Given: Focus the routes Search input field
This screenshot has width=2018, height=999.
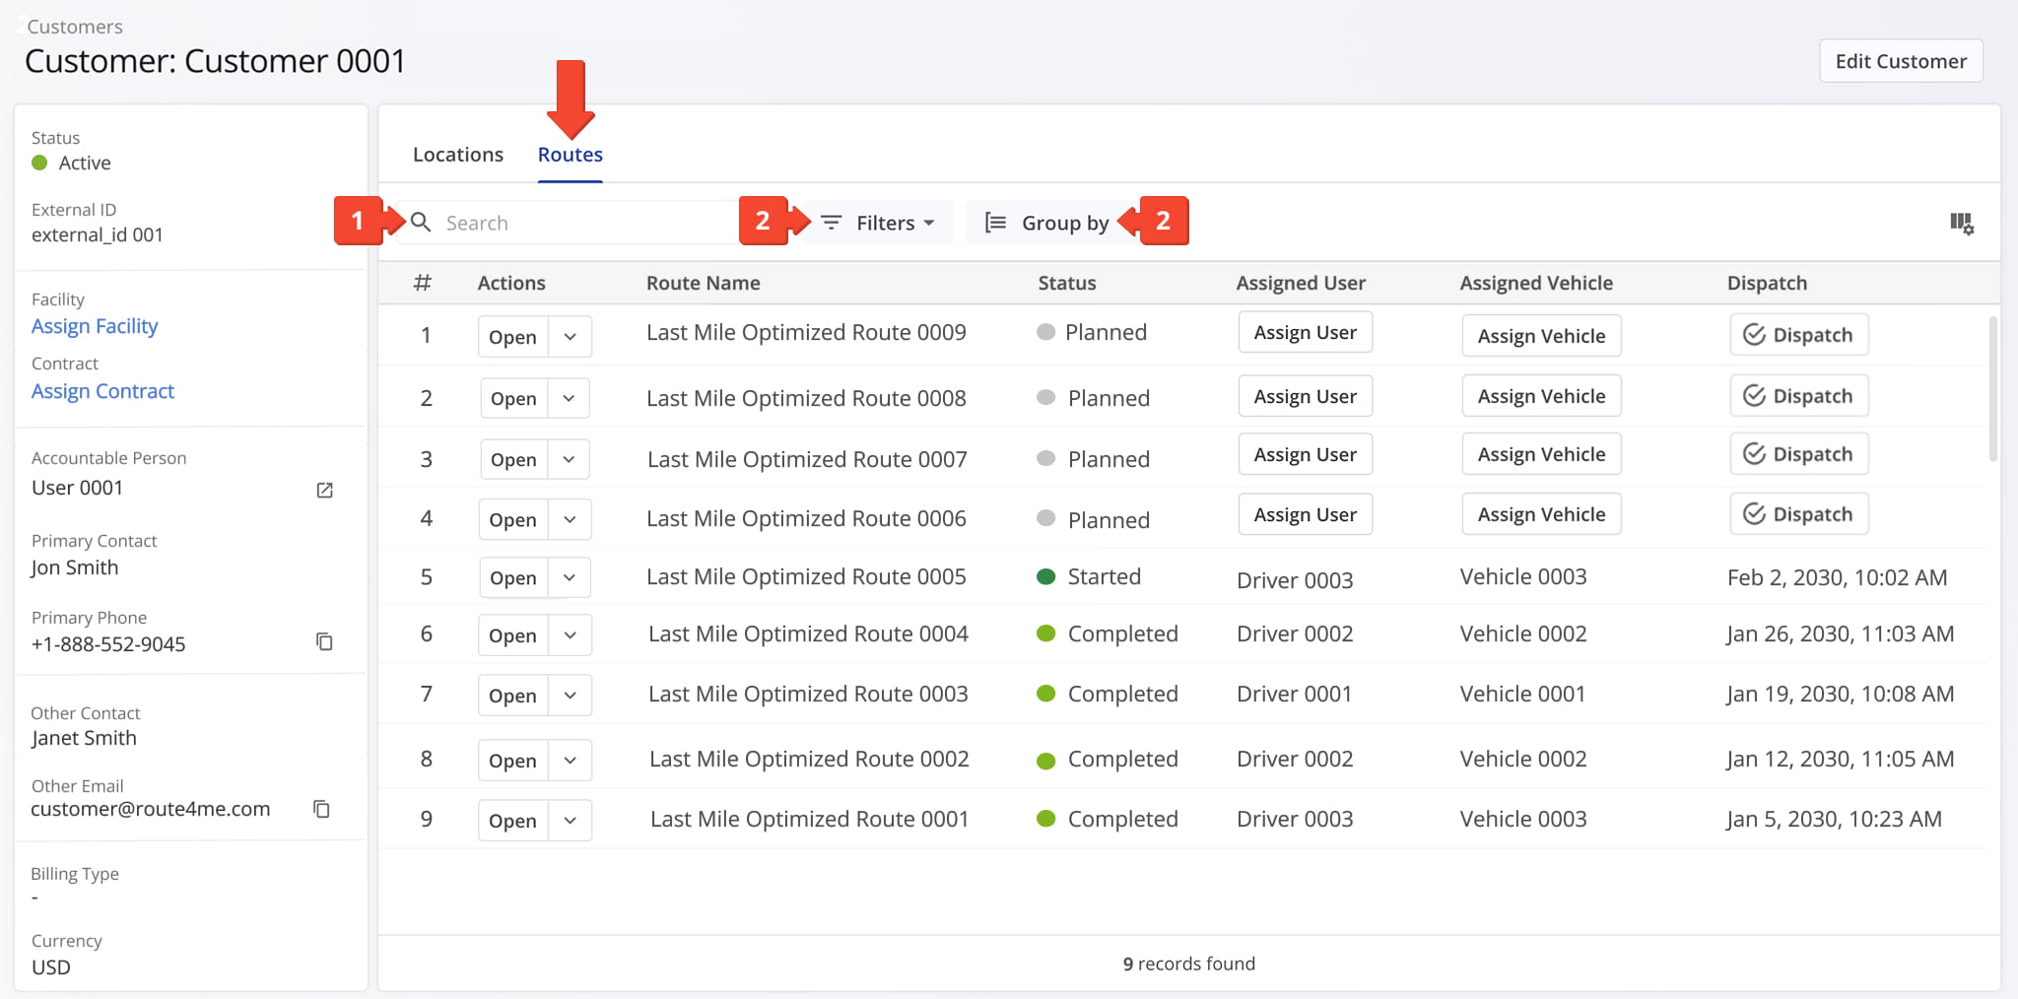Looking at the screenshot, I should (581, 223).
